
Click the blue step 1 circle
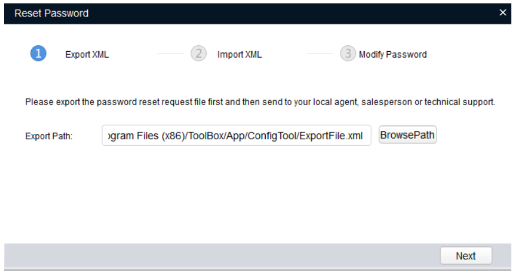coord(38,54)
